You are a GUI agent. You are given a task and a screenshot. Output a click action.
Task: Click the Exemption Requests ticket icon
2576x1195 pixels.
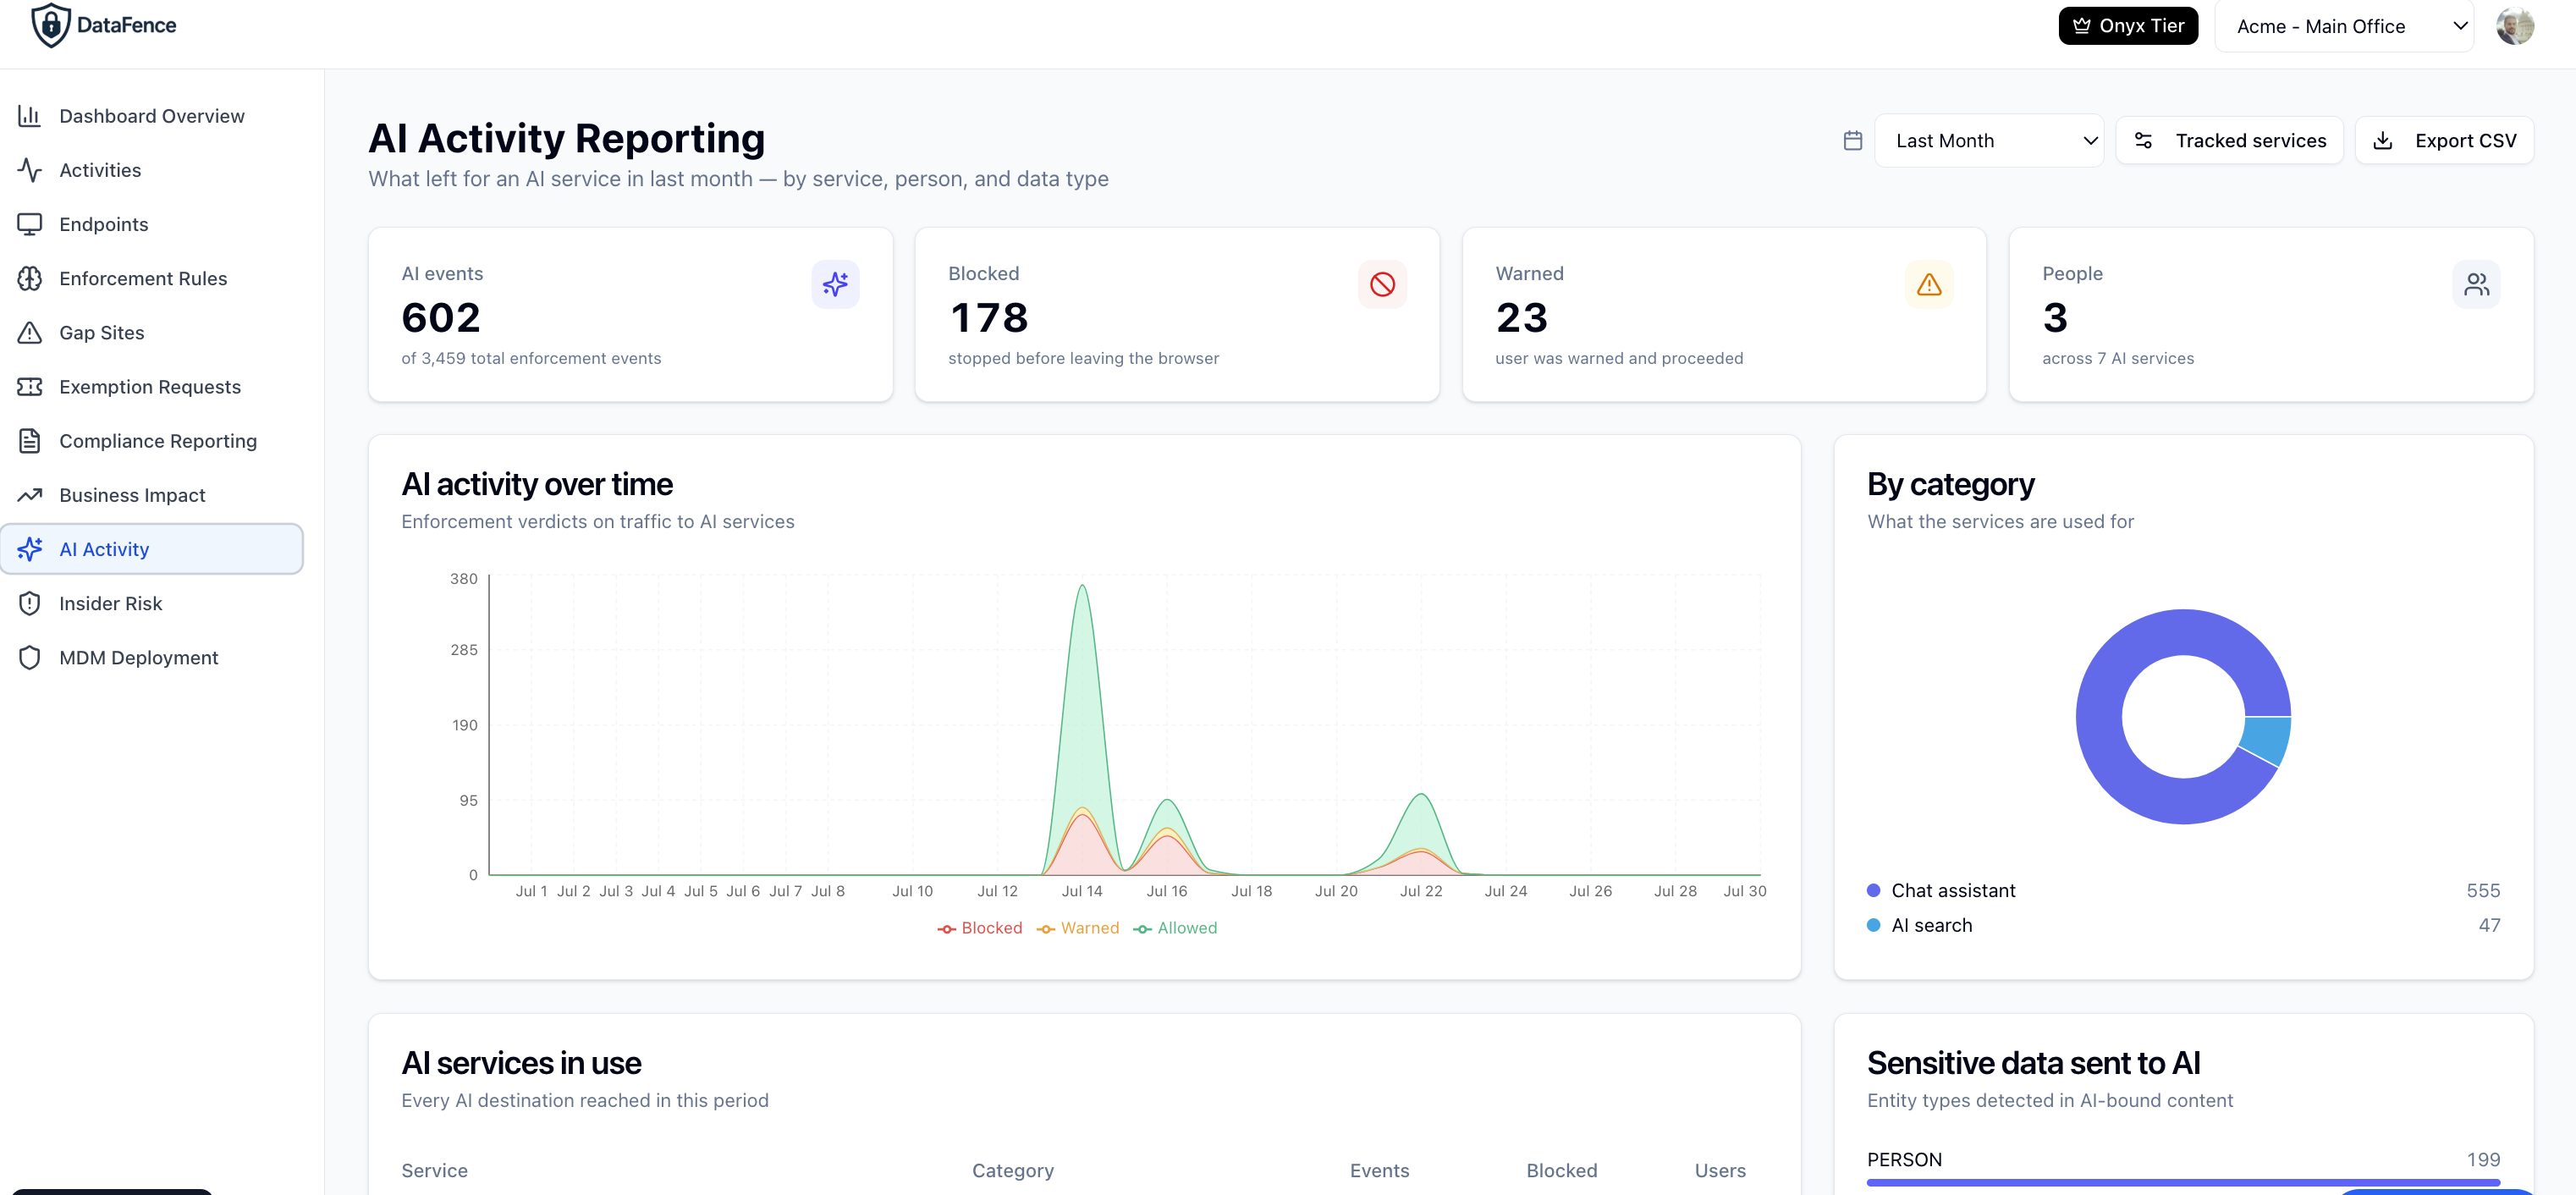tap(30, 386)
